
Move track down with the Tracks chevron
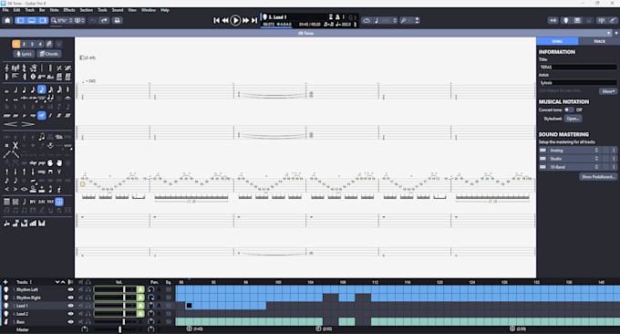pyautogui.click(x=57, y=282)
